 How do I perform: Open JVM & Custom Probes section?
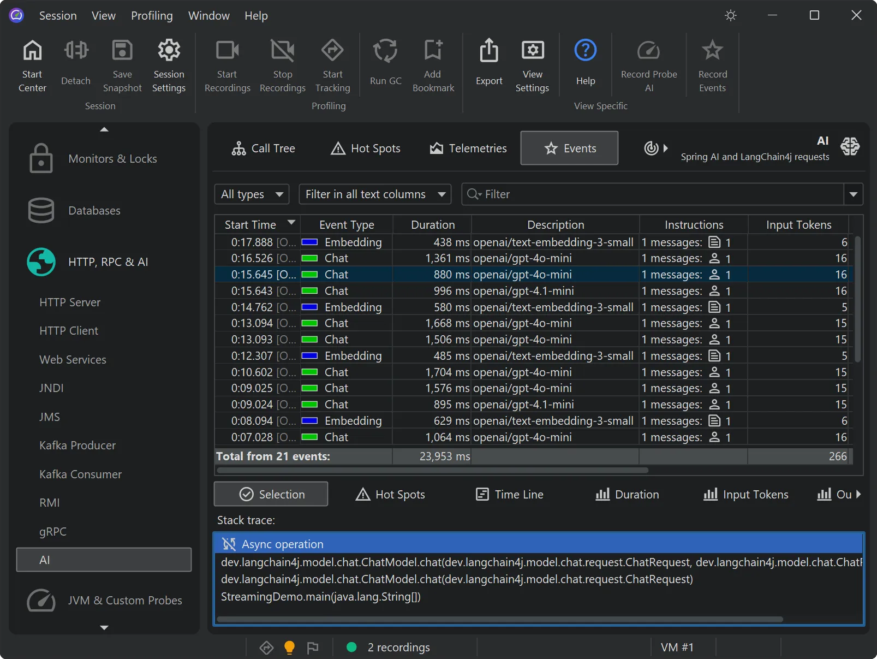click(104, 601)
